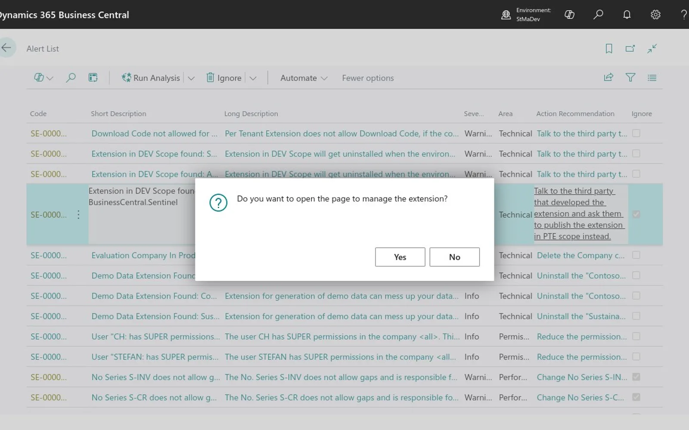Click the Reduce the permission link for user CH

coord(582,337)
